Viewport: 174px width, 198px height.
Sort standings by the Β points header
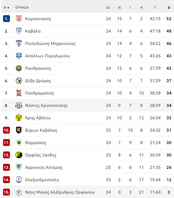[169, 8]
